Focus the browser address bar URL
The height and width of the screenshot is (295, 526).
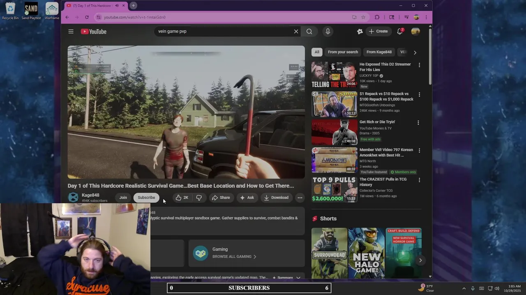click(x=135, y=17)
